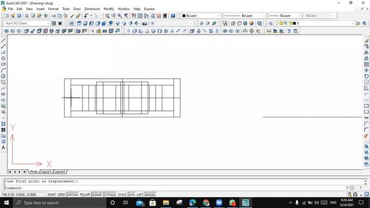The image size is (370, 208).
Task: Open the Express menu
Action: (x=149, y=9)
